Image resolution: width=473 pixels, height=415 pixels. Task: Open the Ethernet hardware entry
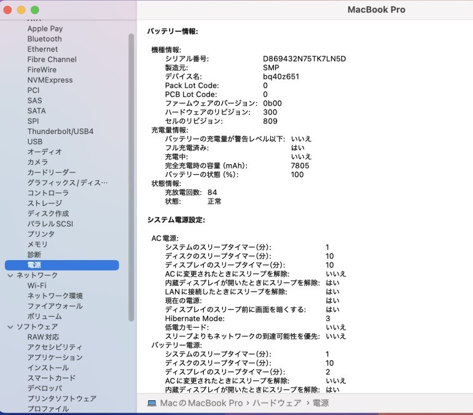[x=42, y=49]
